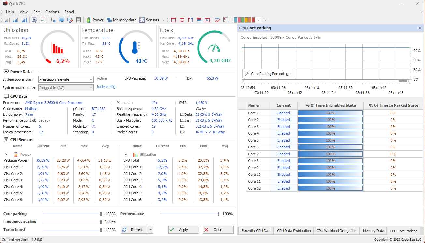Image resolution: width=425 pixels, height=243 pixels.
Task: Click the Iddle config link
Action: pos(106,87)
